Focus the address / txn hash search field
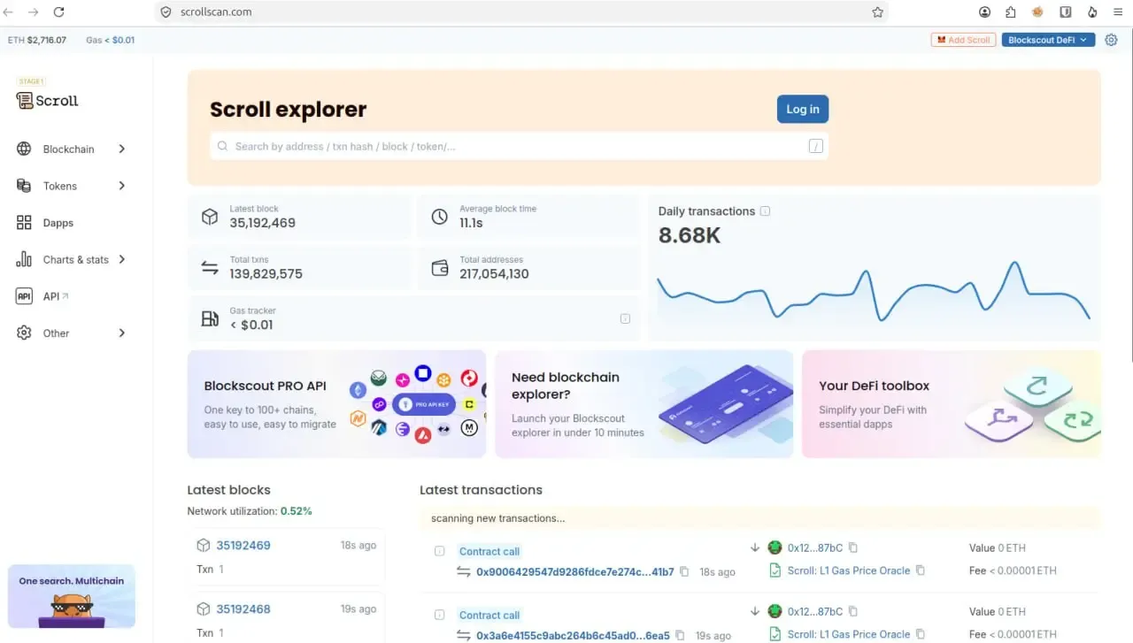Viewport: 1133px width, 643px height. 519,146
